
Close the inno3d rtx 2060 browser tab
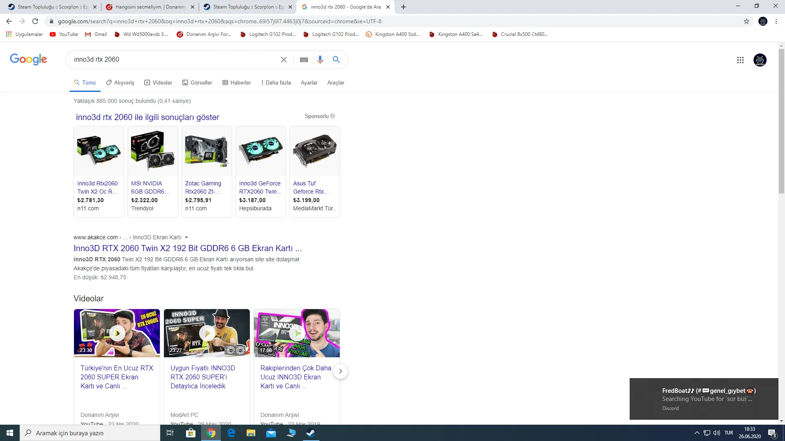[388, 7]
